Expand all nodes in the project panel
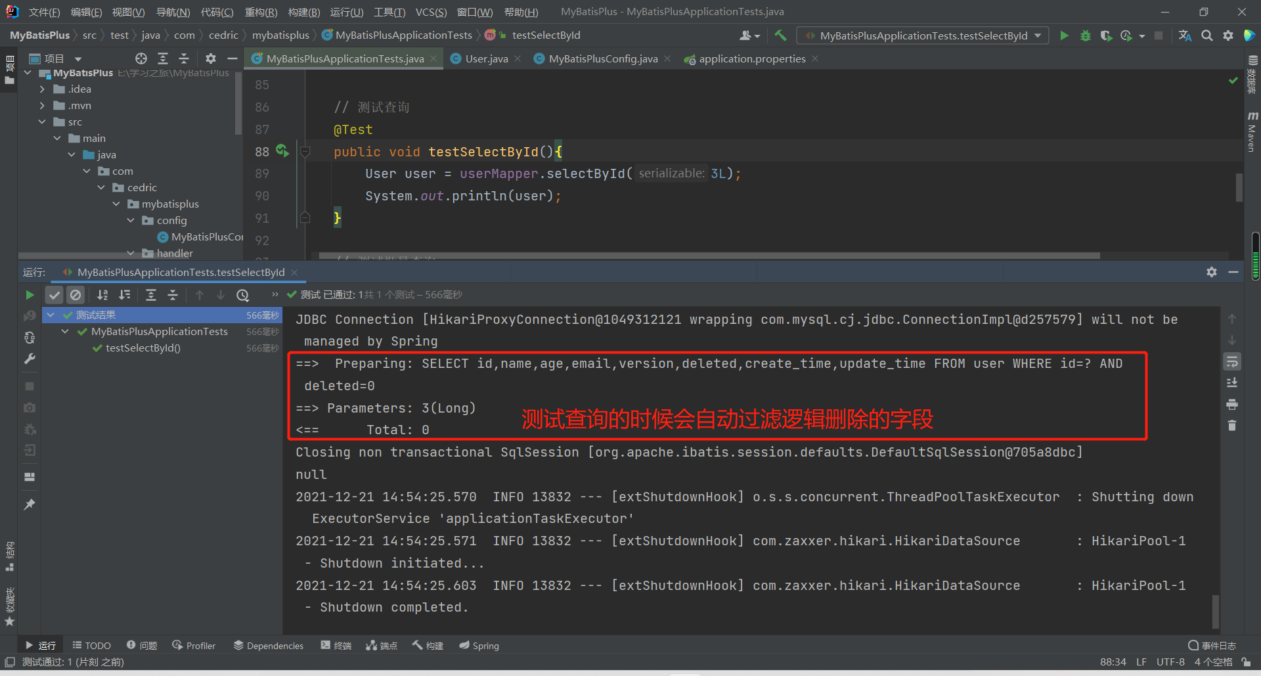 coord(163,58)
